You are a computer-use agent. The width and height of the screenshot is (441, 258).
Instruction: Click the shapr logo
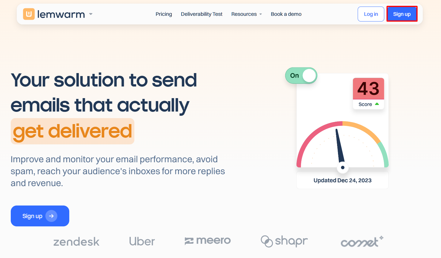[x=284, y=241]
